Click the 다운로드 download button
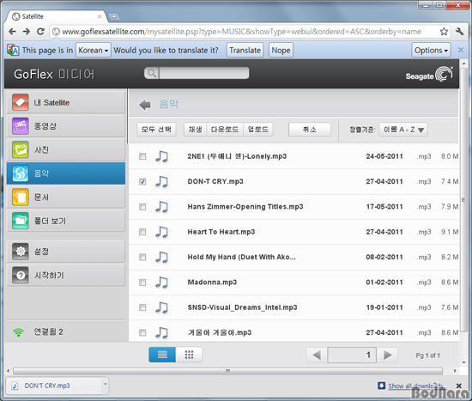Viewport: 472px width, 401px height. click(x=225, y=130)
